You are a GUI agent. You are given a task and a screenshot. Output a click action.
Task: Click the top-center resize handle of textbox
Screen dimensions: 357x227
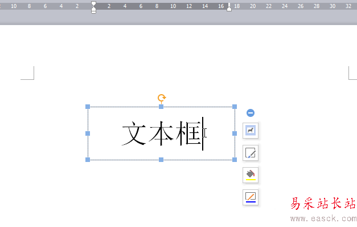[x=161, y=107]
